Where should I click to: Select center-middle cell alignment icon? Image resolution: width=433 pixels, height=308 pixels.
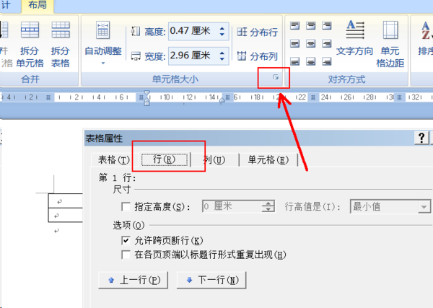[310, 43]
